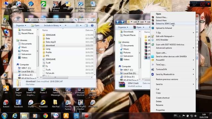Scan with ESET NOD32 Antivirus

pos(170,45)
